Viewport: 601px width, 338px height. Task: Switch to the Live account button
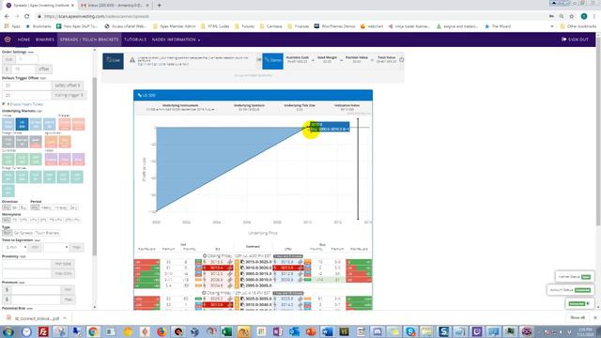113,60
